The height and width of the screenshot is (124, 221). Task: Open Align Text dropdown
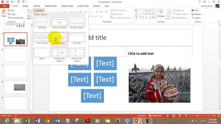click(117, 14)
